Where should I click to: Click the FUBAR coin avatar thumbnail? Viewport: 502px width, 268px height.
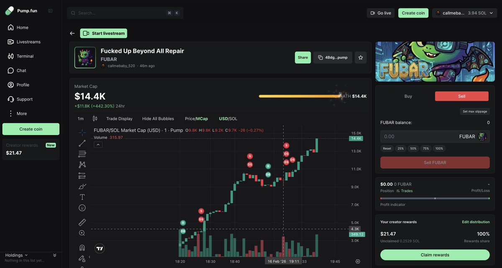pyautogui.click(x=85, y=57)
